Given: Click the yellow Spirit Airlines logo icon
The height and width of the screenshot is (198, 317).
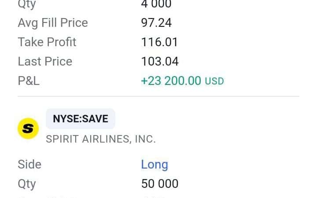Looking at the screenshot, I should [x=28, y=128].
